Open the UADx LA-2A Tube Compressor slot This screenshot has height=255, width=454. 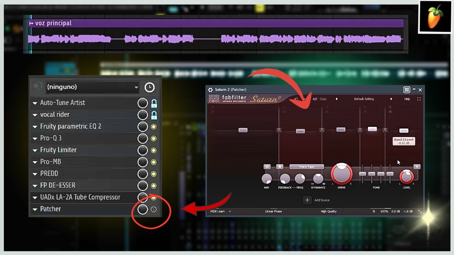click(80, 197)
